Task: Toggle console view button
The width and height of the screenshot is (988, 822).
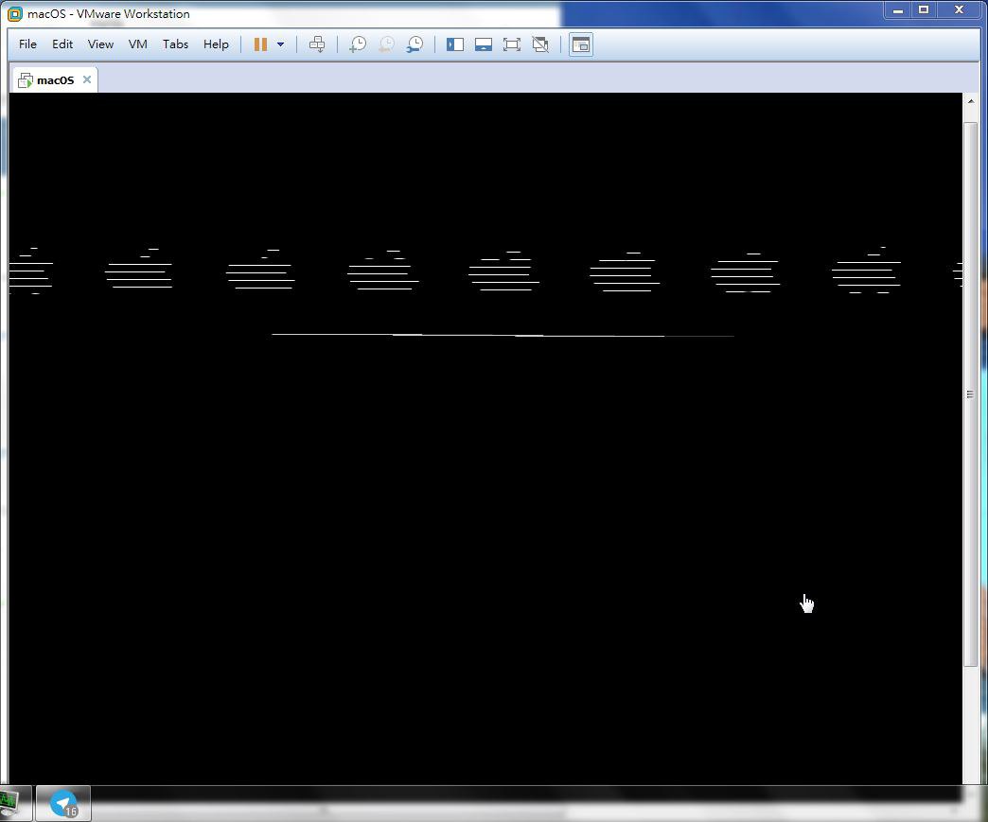Action: pyautogui.click(x=581, y=44)
